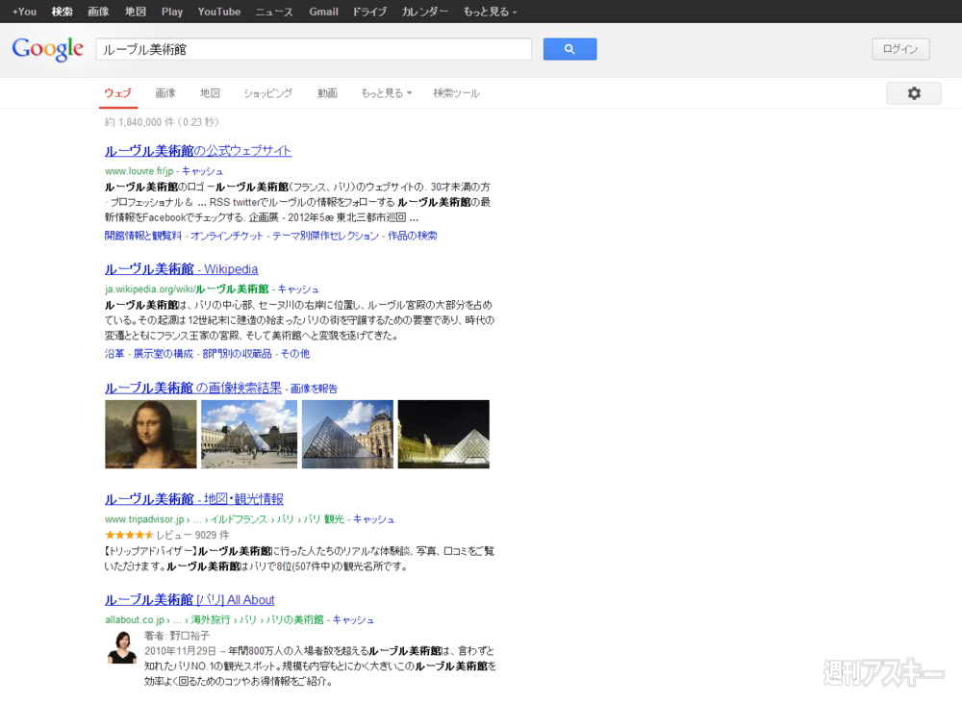Click パリの美術館 in the allabout breadcrumb
This screenshot has width=962, height=704.
click(x=294, y=620)
